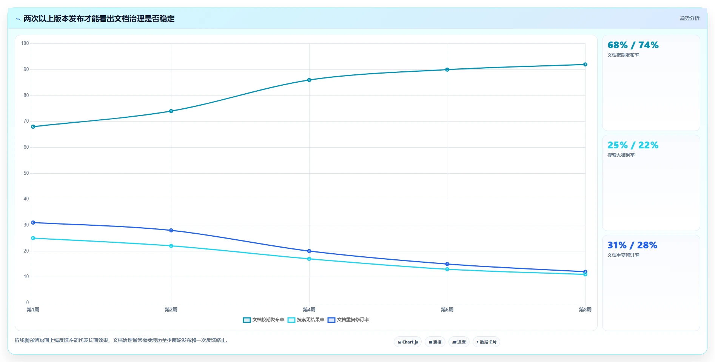Click the 第1周 x-axis label

[33, 310]
